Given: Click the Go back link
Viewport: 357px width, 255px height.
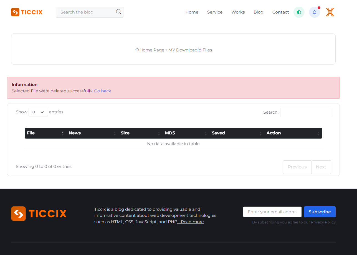Looking at the screenshot, I should click(102, 91).
